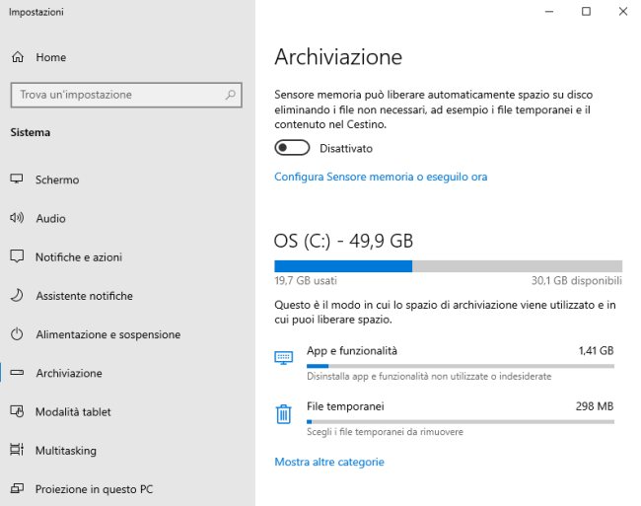The width and height of the screenshot is (641, 506).
Task: Select Archiviazione in the sidebar
Action: [x=69, y=373]
